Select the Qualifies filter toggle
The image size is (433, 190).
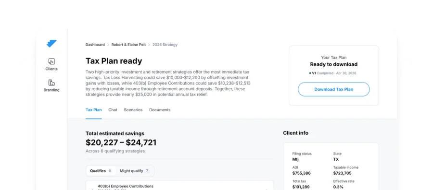(101, 171)
